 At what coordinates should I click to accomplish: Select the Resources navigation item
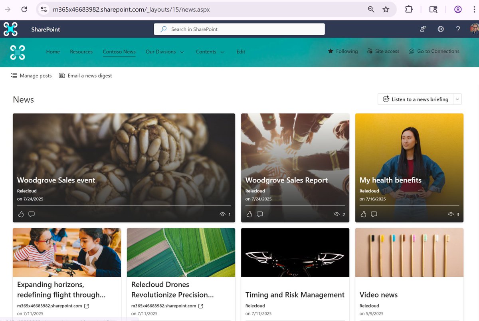click(x=81, y=52)
